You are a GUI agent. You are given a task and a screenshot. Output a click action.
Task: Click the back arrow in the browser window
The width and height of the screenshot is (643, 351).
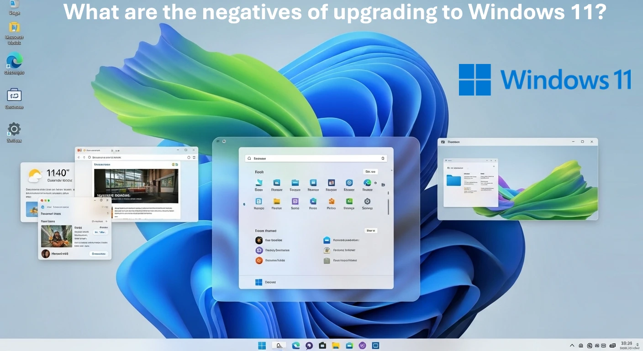79,157
